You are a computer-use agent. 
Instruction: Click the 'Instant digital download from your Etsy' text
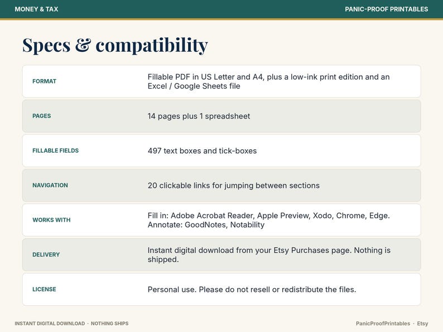click(269, 255)
